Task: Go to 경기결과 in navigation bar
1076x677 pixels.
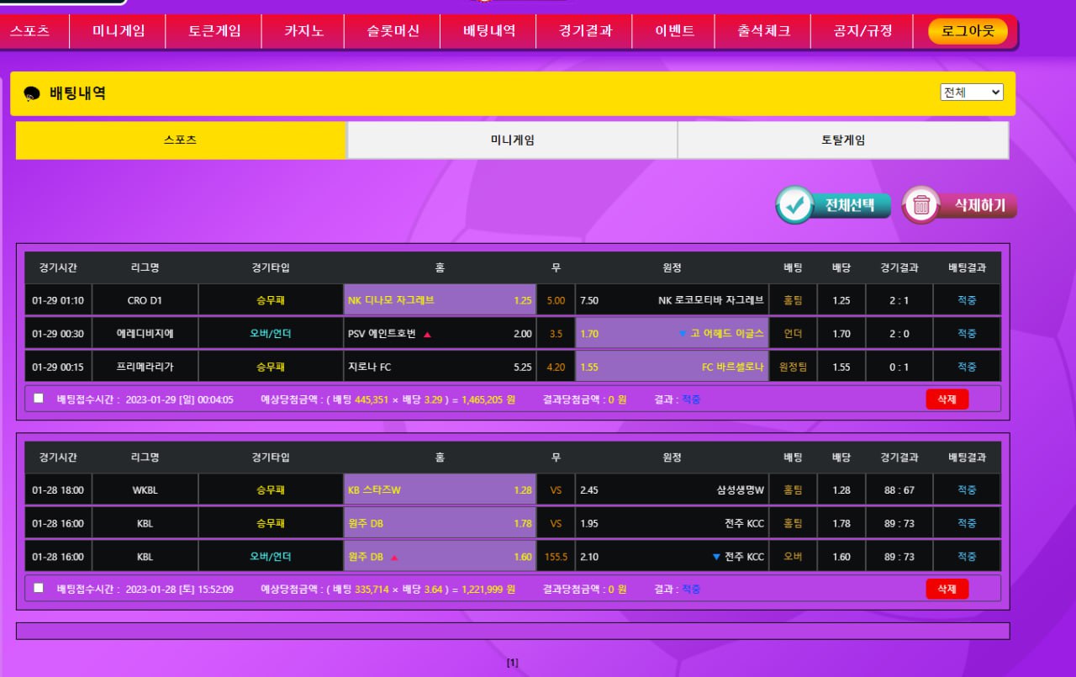Action: (585, 31)
